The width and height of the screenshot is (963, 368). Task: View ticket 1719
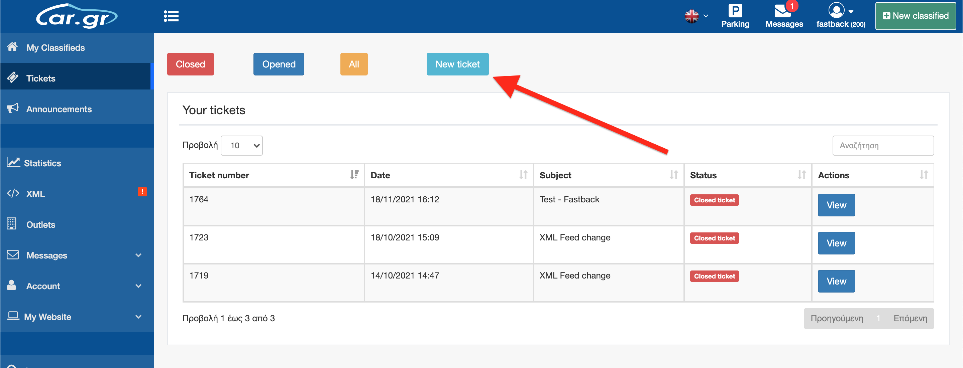coord(836,281)
